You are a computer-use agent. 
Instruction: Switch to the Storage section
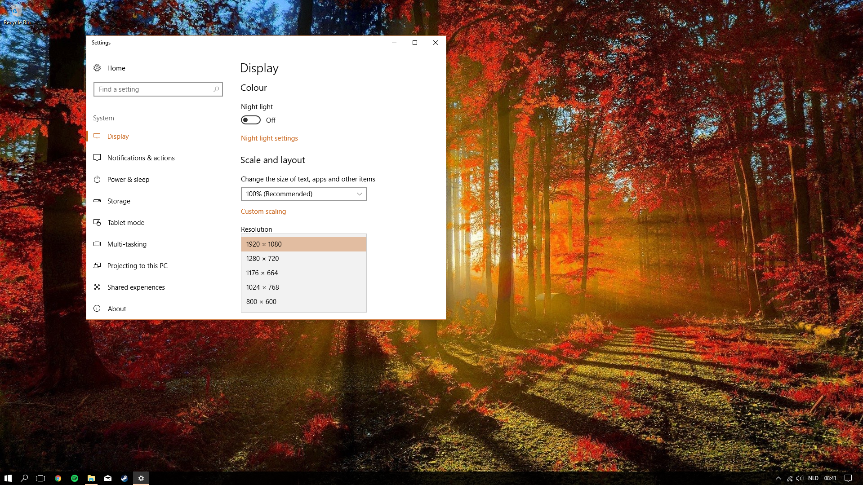[x=119, y=201]
